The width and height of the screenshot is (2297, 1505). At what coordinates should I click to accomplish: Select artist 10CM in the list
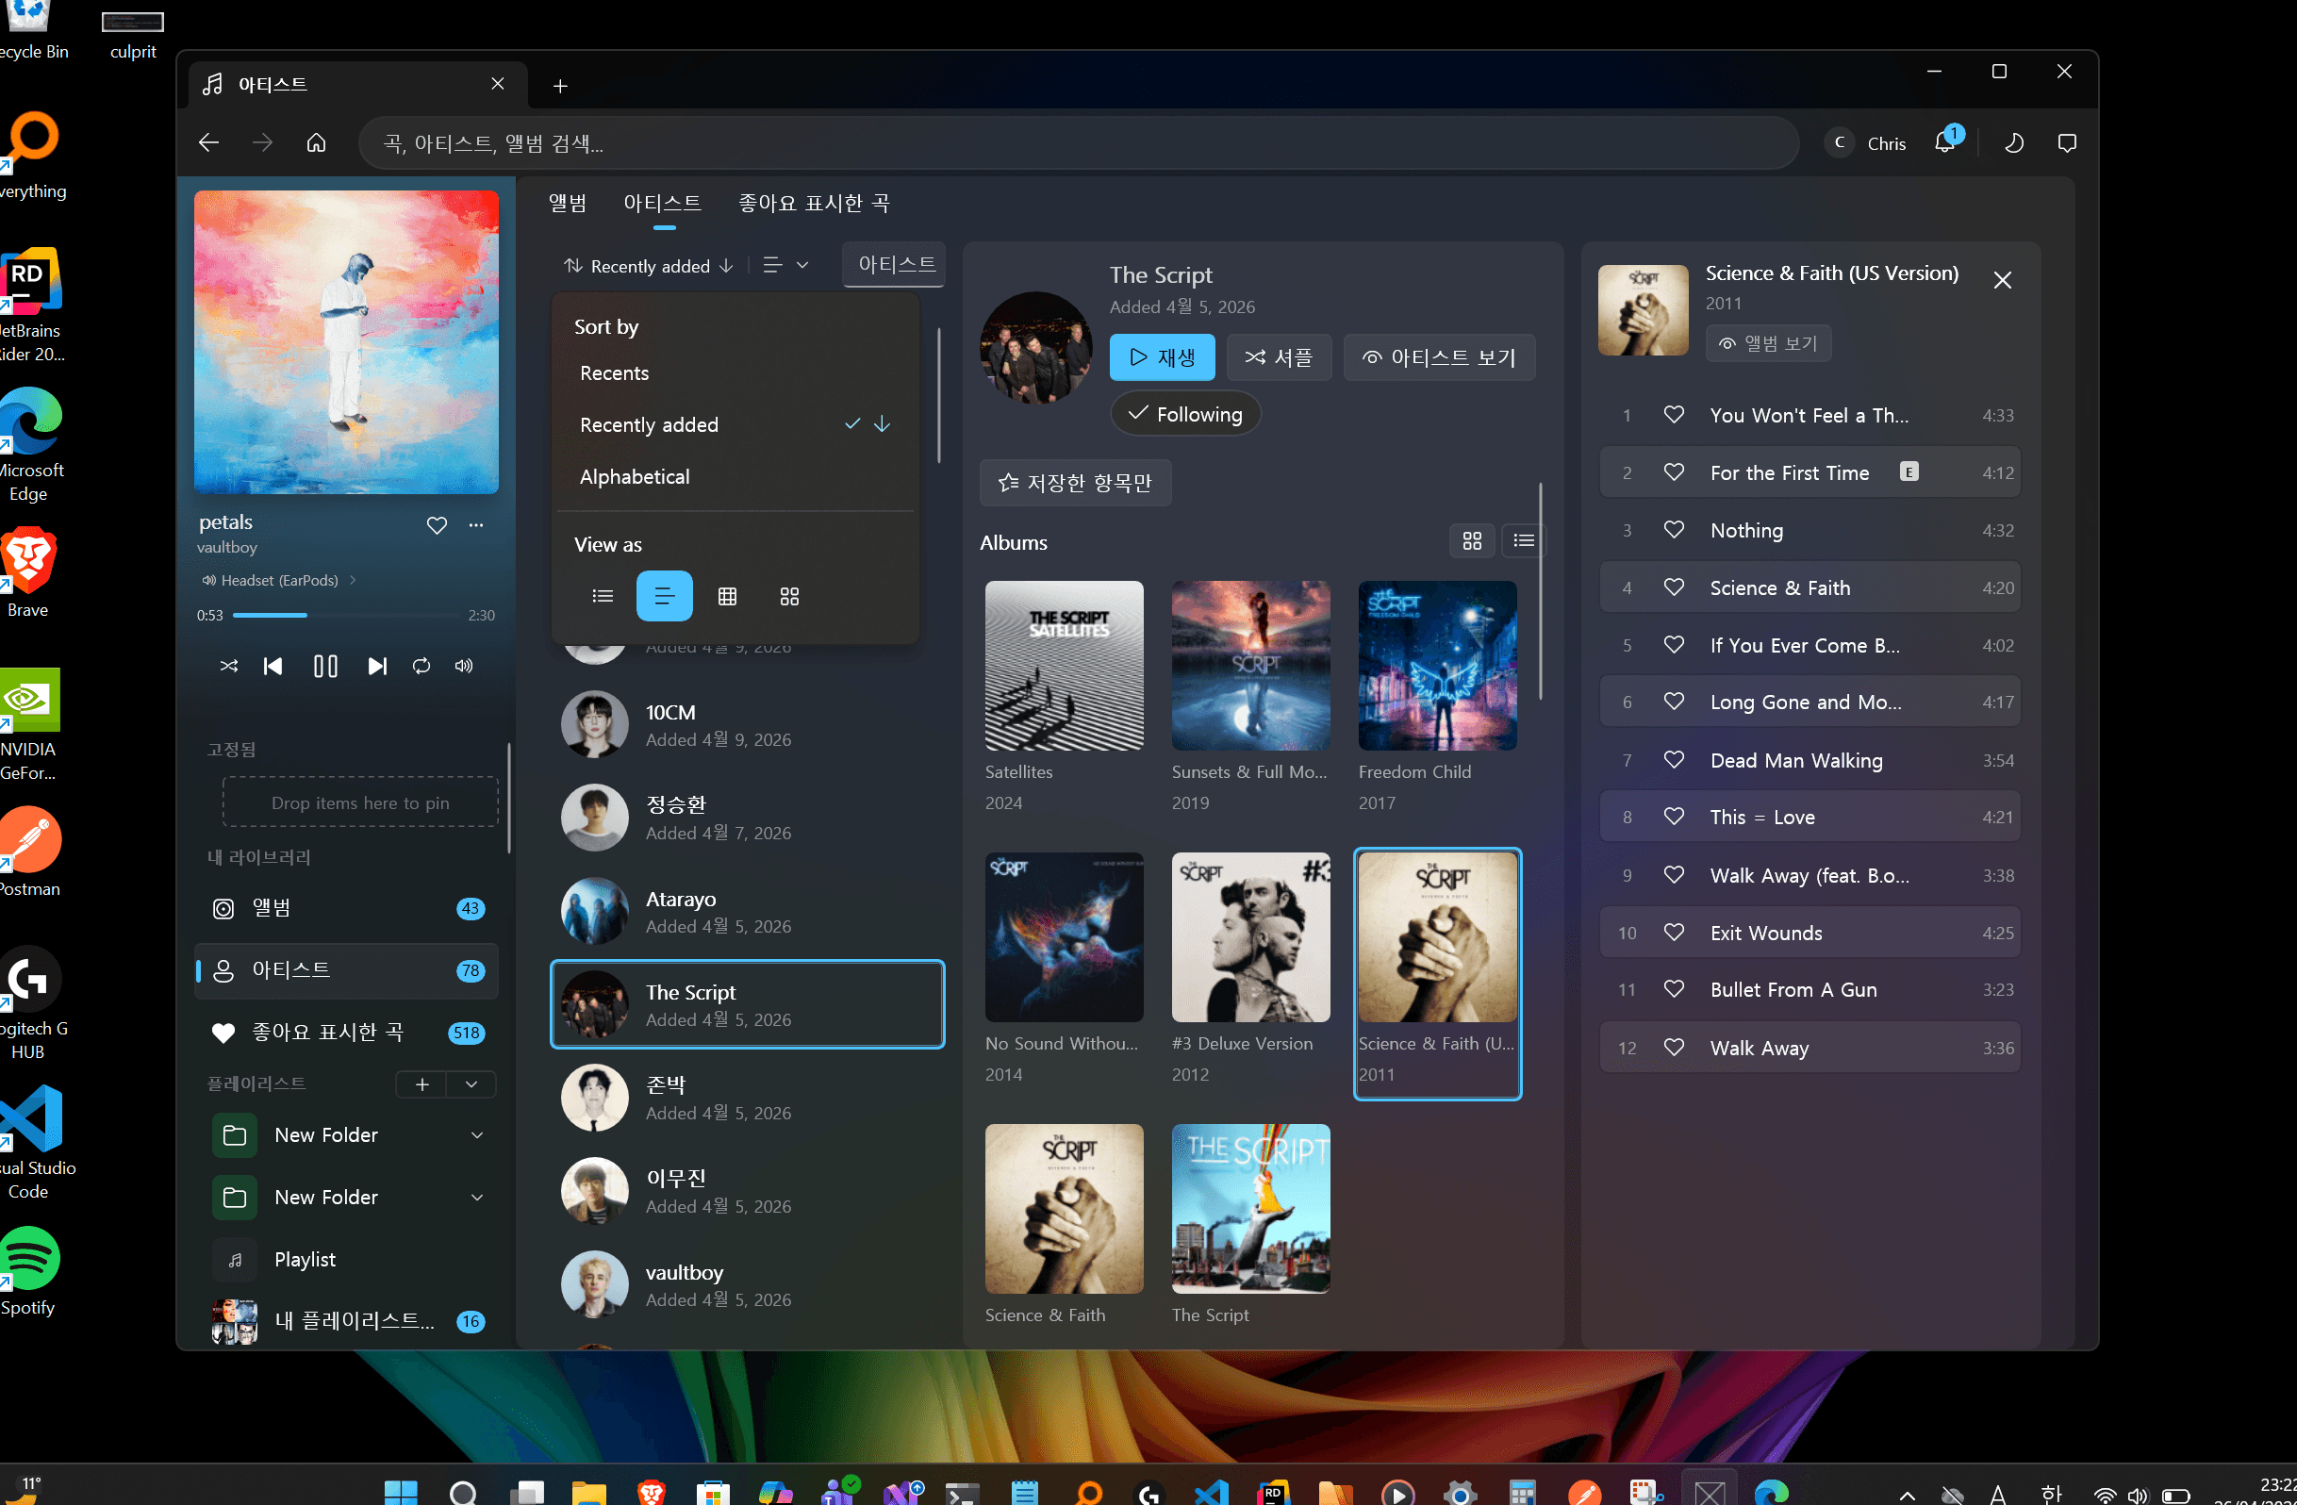[747, 725]
